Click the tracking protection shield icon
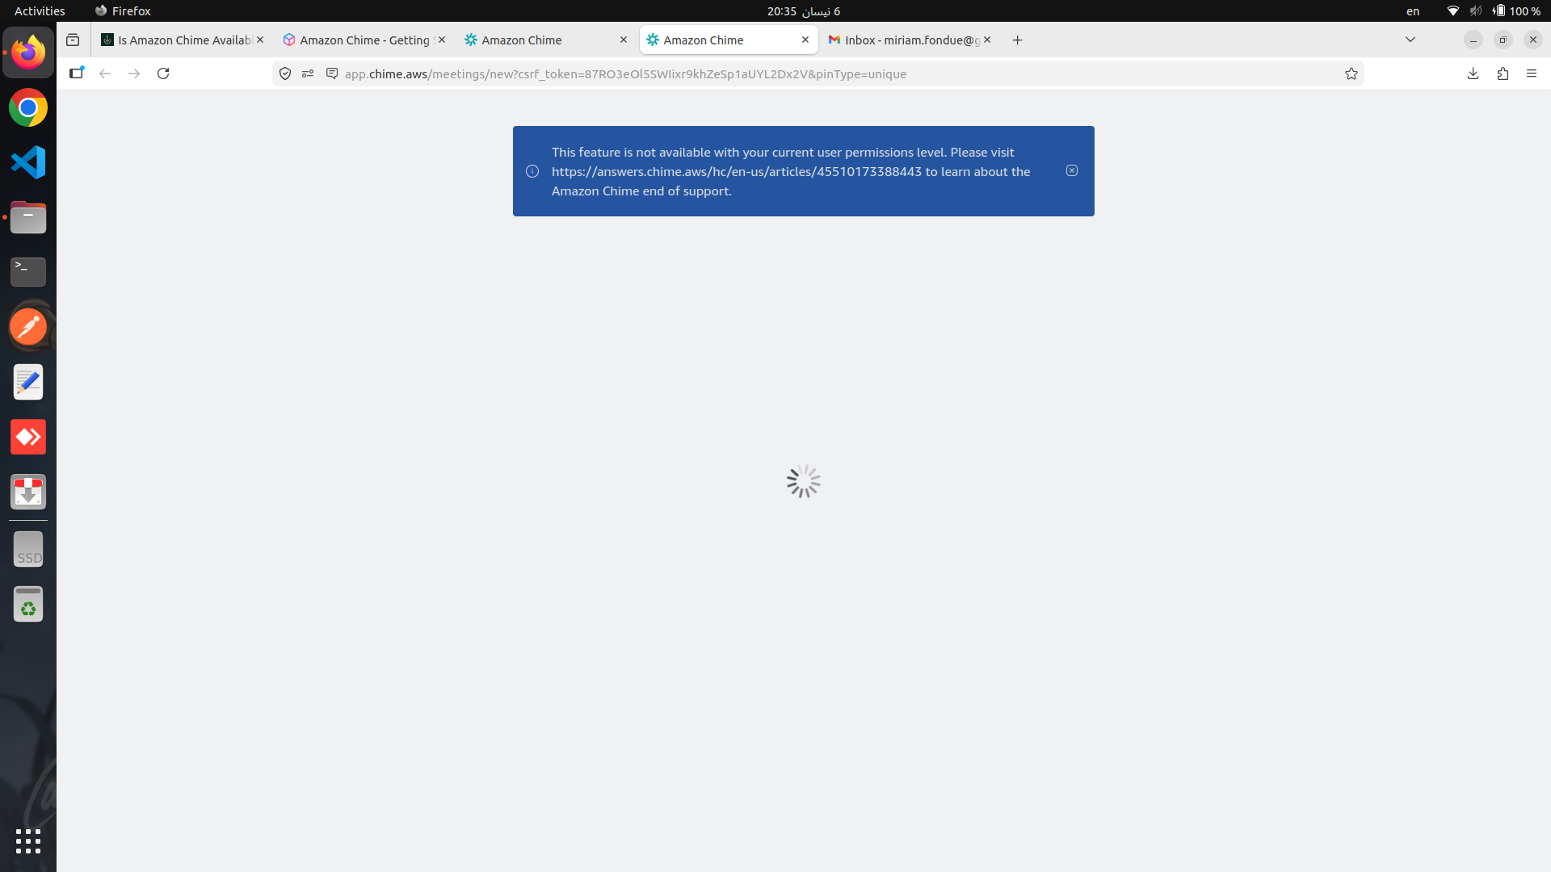 285,73
